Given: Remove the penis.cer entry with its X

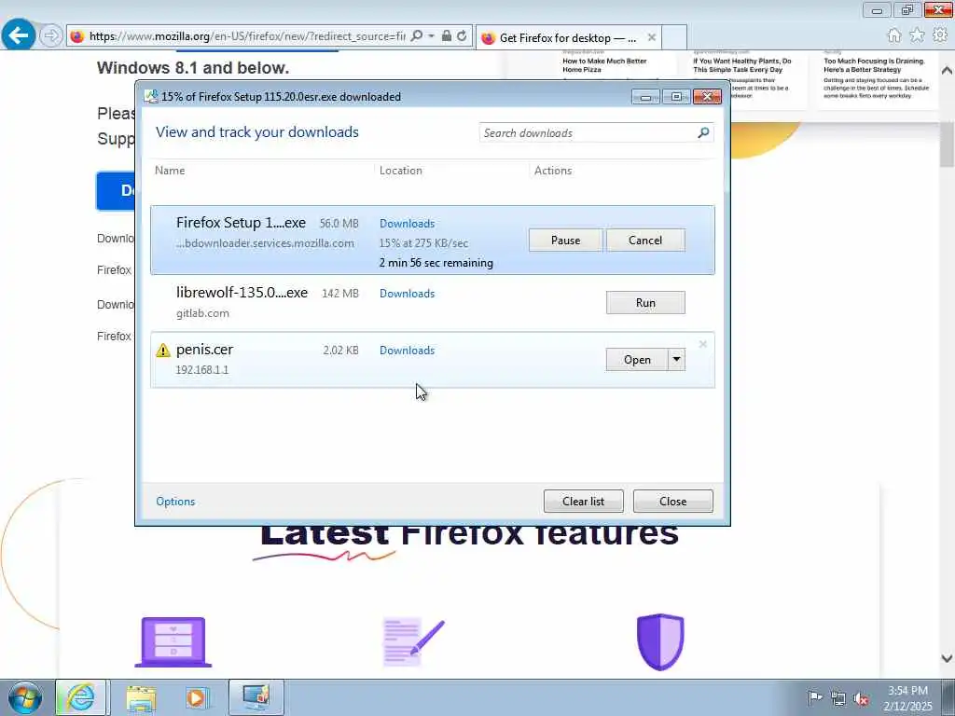Looking at the screenshot, I should 703,345.
